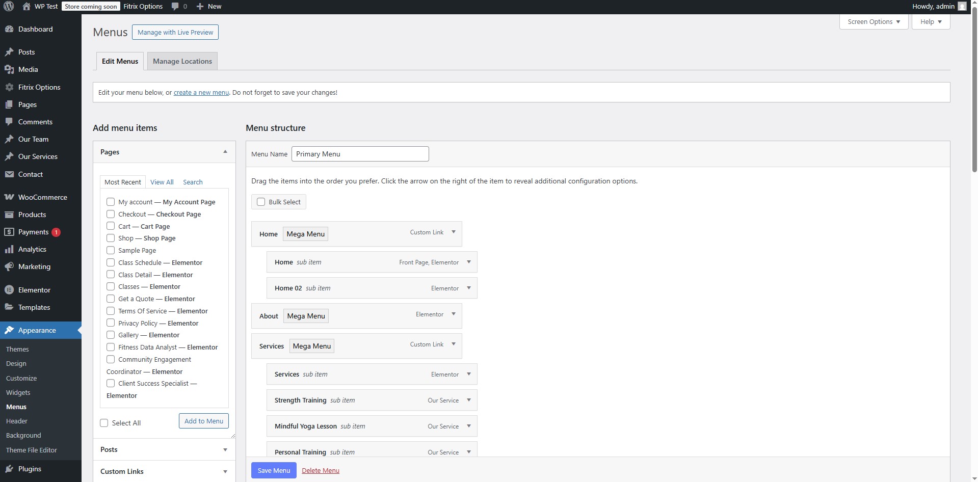Click the Elementor icon in sidebar

coord(9,290)
